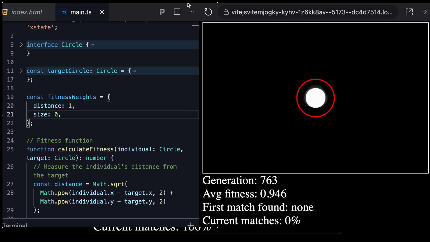
Task: Click the 'interface Circle' text on line 3
Action: tap(54, 45)
